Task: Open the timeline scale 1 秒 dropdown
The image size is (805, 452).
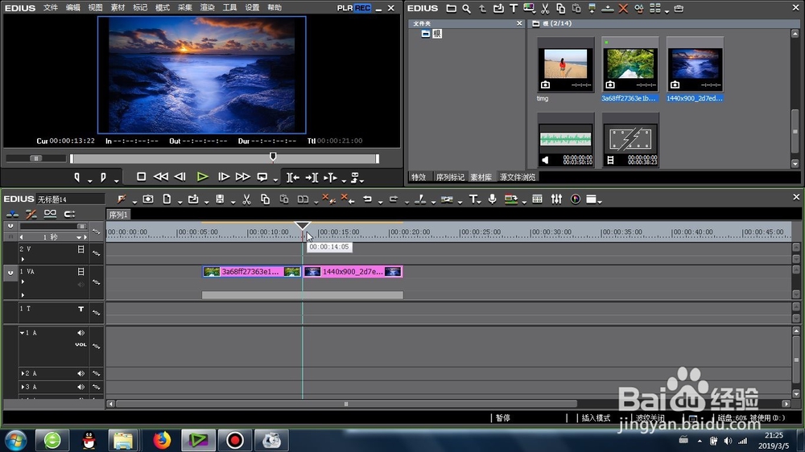Action: 79,237
